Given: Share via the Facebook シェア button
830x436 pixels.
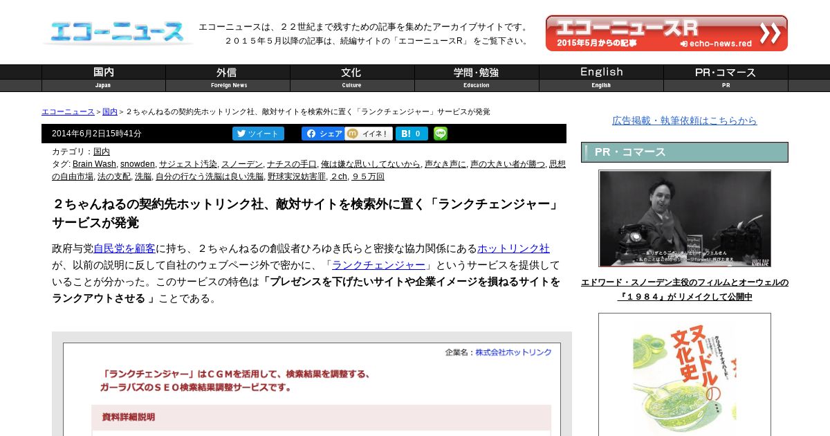Looking at the screenshot, I should coord(323,134).
